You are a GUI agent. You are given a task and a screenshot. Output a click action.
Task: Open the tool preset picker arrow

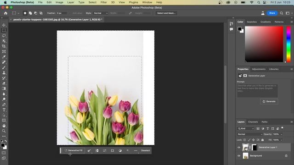click(x=18, y=13)
